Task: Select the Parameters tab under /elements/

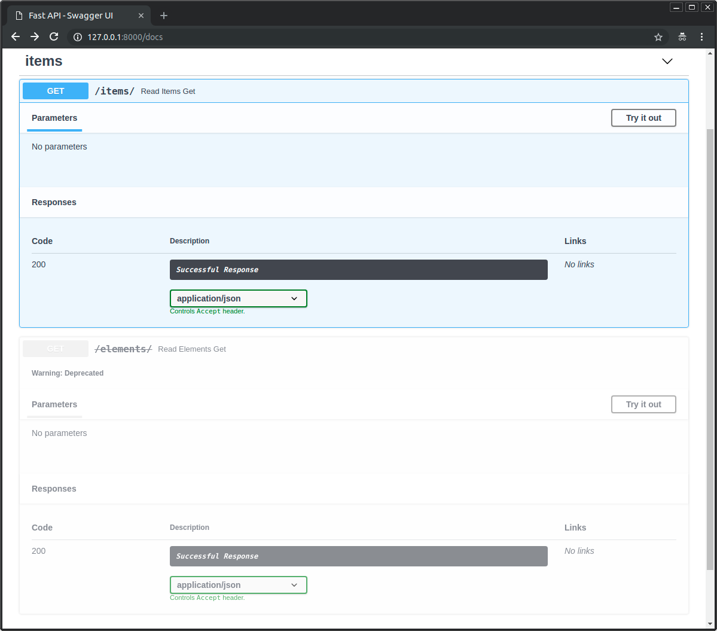Action: (x=54, y=404)
